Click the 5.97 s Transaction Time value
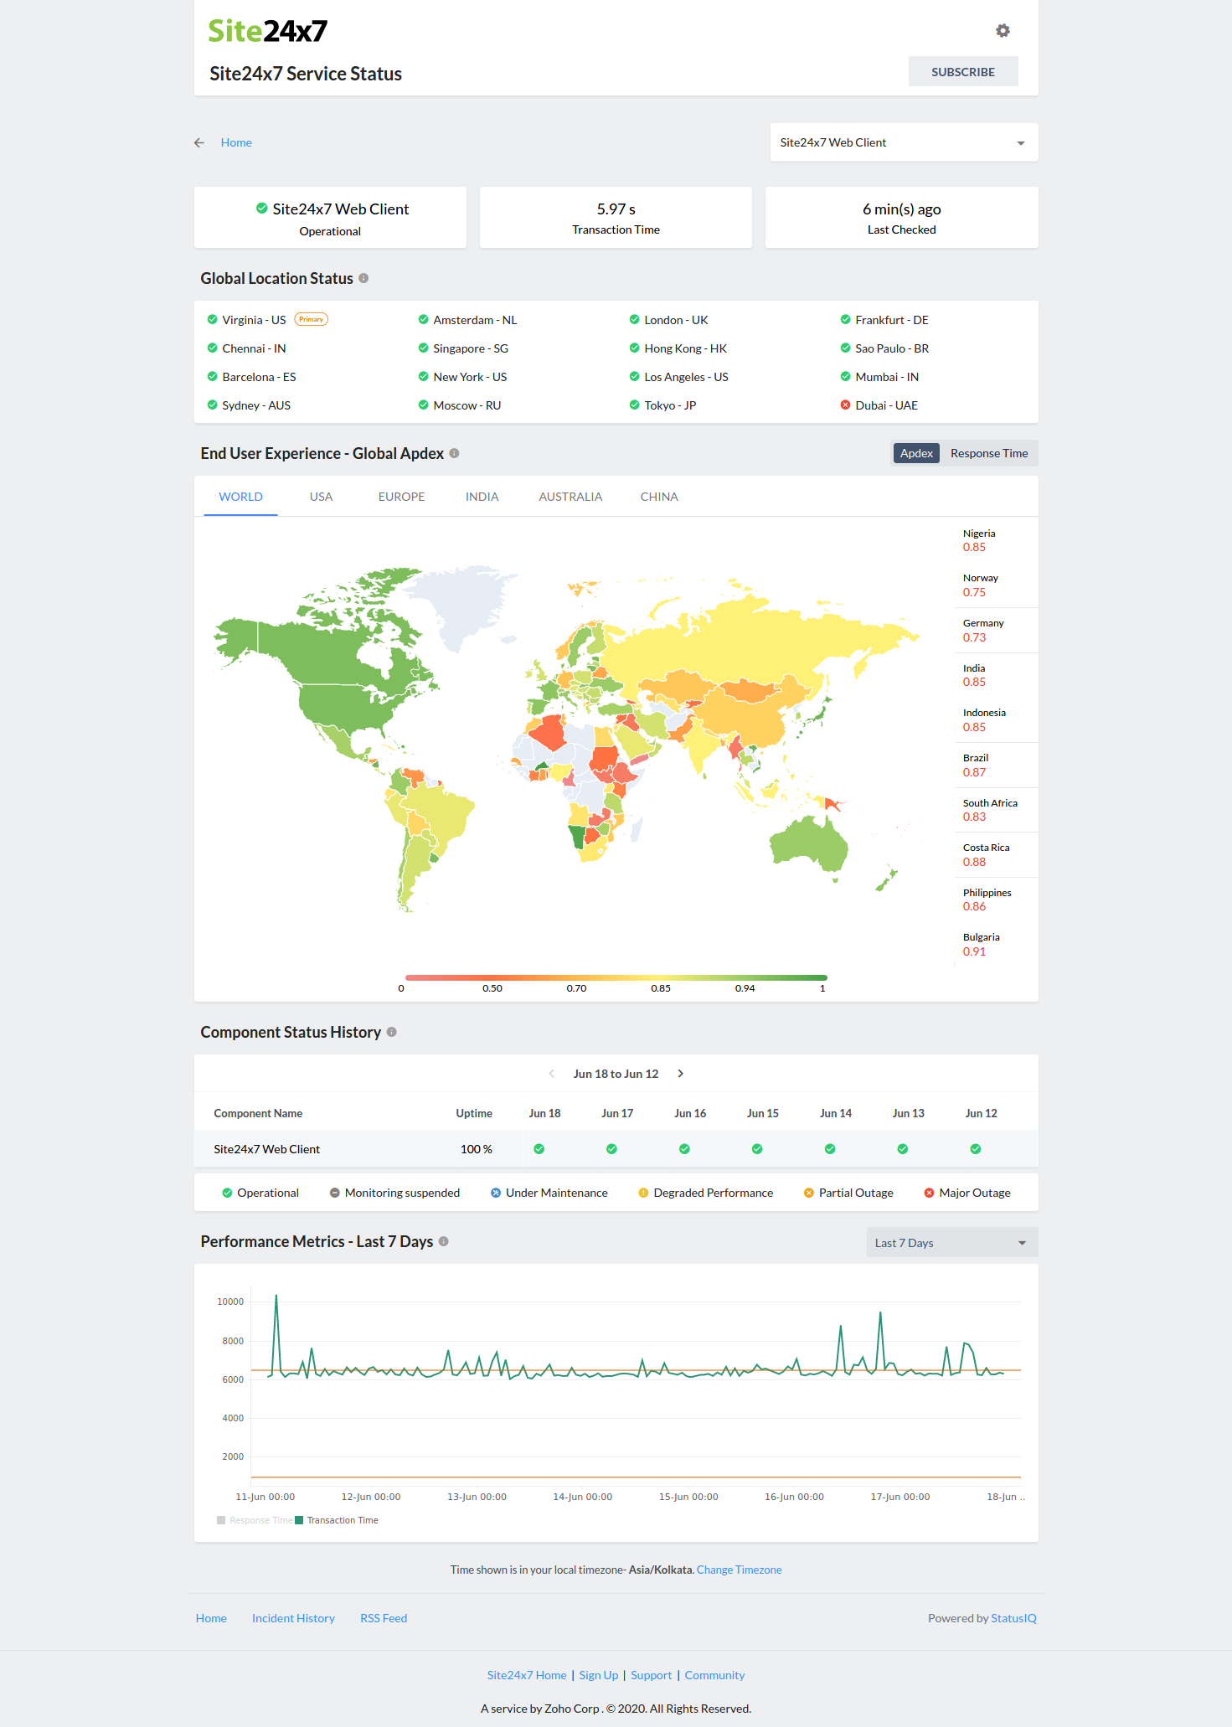This screenshot has height=1727, width=1232. click(616, 209)
